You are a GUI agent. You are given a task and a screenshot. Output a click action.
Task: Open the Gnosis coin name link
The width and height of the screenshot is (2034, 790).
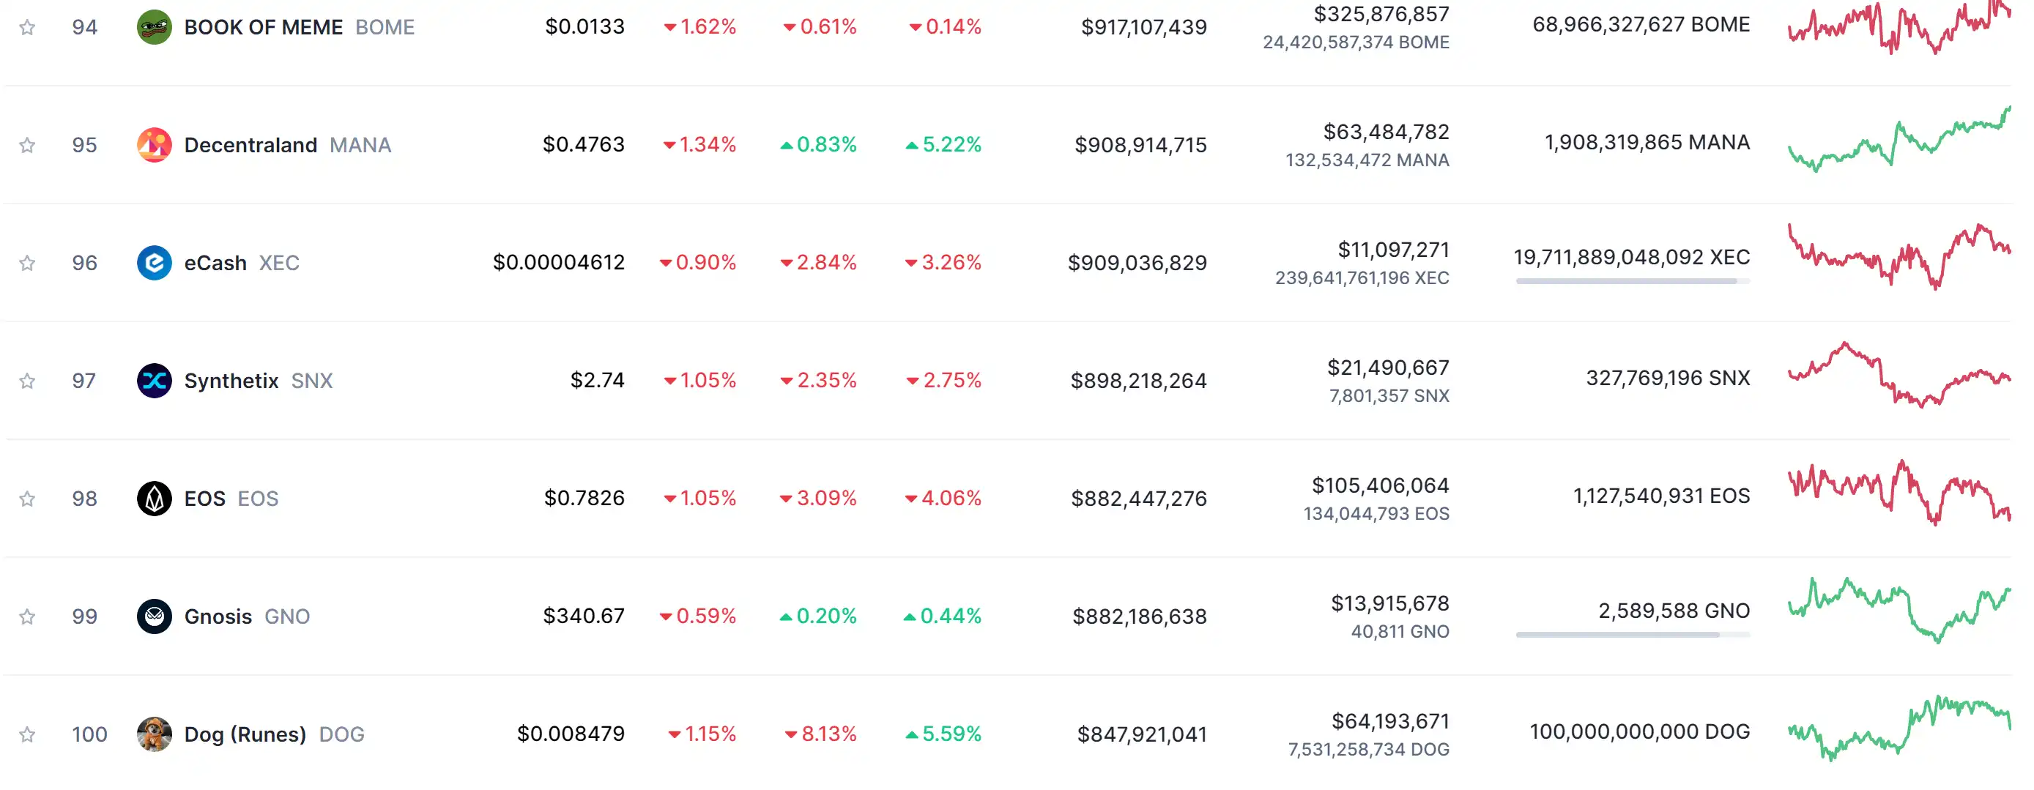pyautogui.click(x=218, y=616)
